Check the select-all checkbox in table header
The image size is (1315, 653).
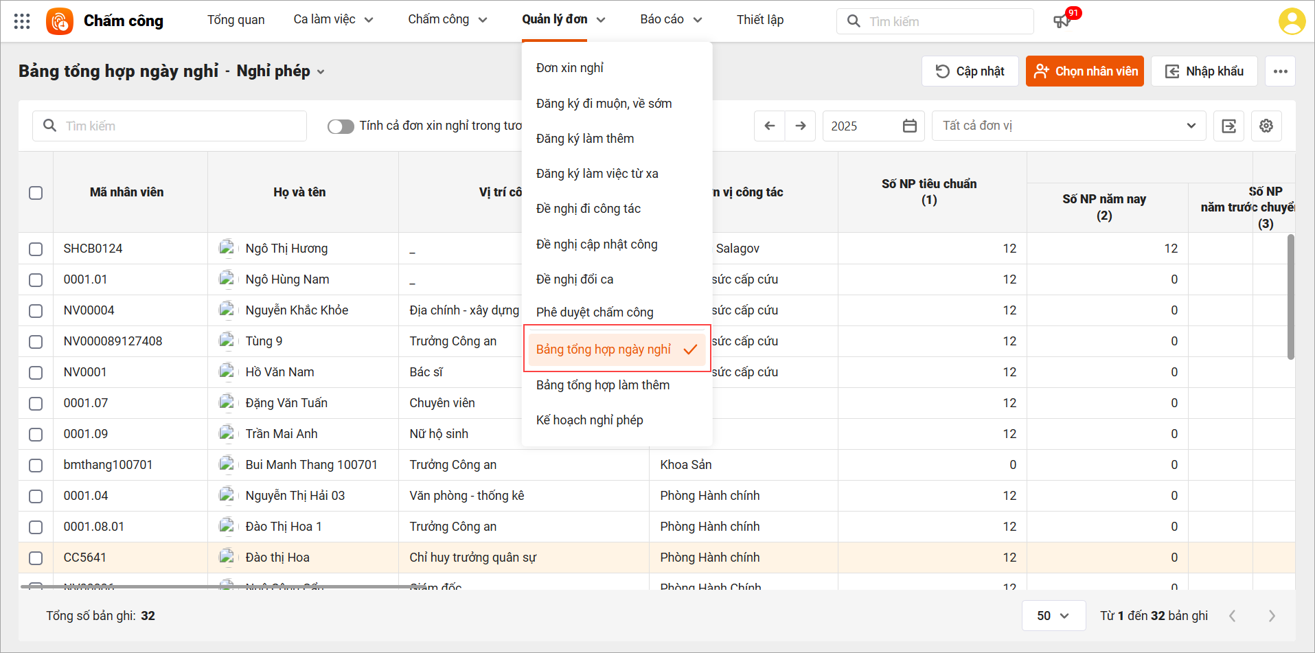(36, 193)
